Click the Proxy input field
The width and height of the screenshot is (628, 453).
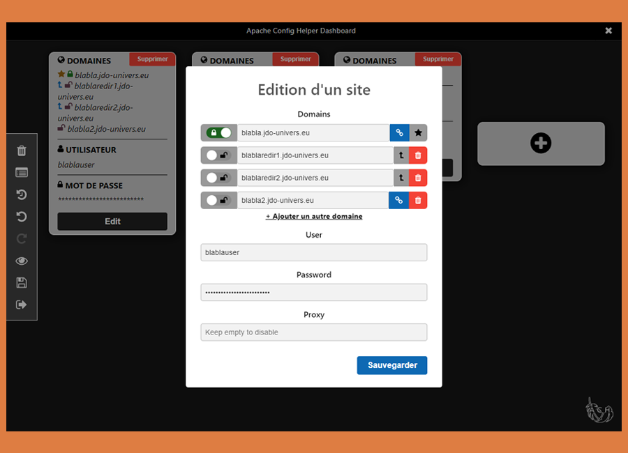(x=314, y=332)
